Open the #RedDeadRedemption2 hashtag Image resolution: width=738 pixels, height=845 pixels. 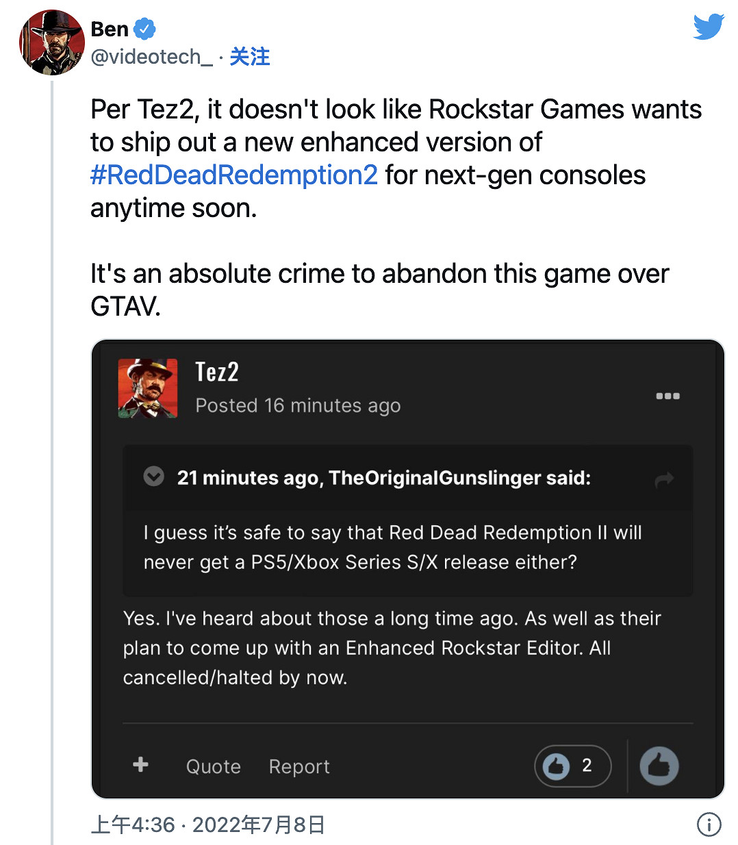tap(234, 175)
